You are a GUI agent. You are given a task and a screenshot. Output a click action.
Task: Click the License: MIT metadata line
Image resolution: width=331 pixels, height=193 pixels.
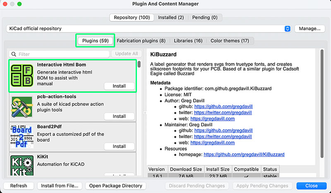178,95
